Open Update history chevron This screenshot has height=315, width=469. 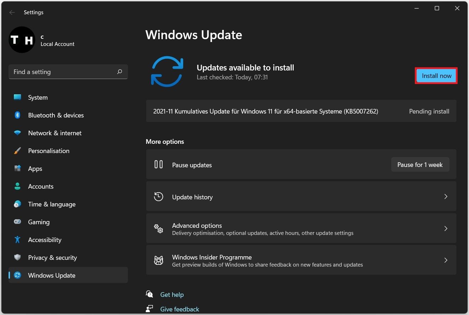point(446,196)
